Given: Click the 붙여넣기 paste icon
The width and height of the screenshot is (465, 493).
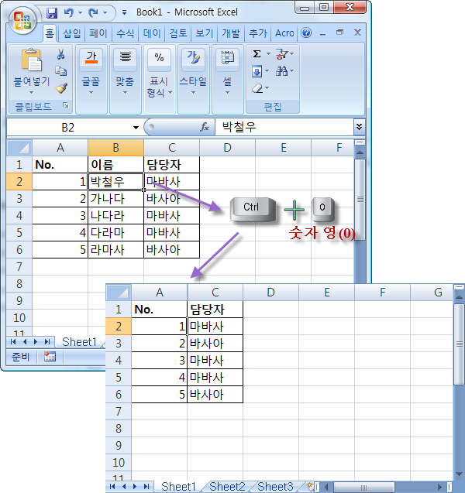Looking at the screenshot, I should [32, 60].
